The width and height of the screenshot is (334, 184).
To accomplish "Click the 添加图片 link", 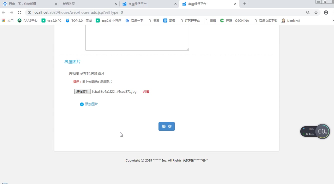I will coord(91,104).
